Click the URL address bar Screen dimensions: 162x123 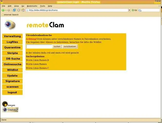click(77, 10)
